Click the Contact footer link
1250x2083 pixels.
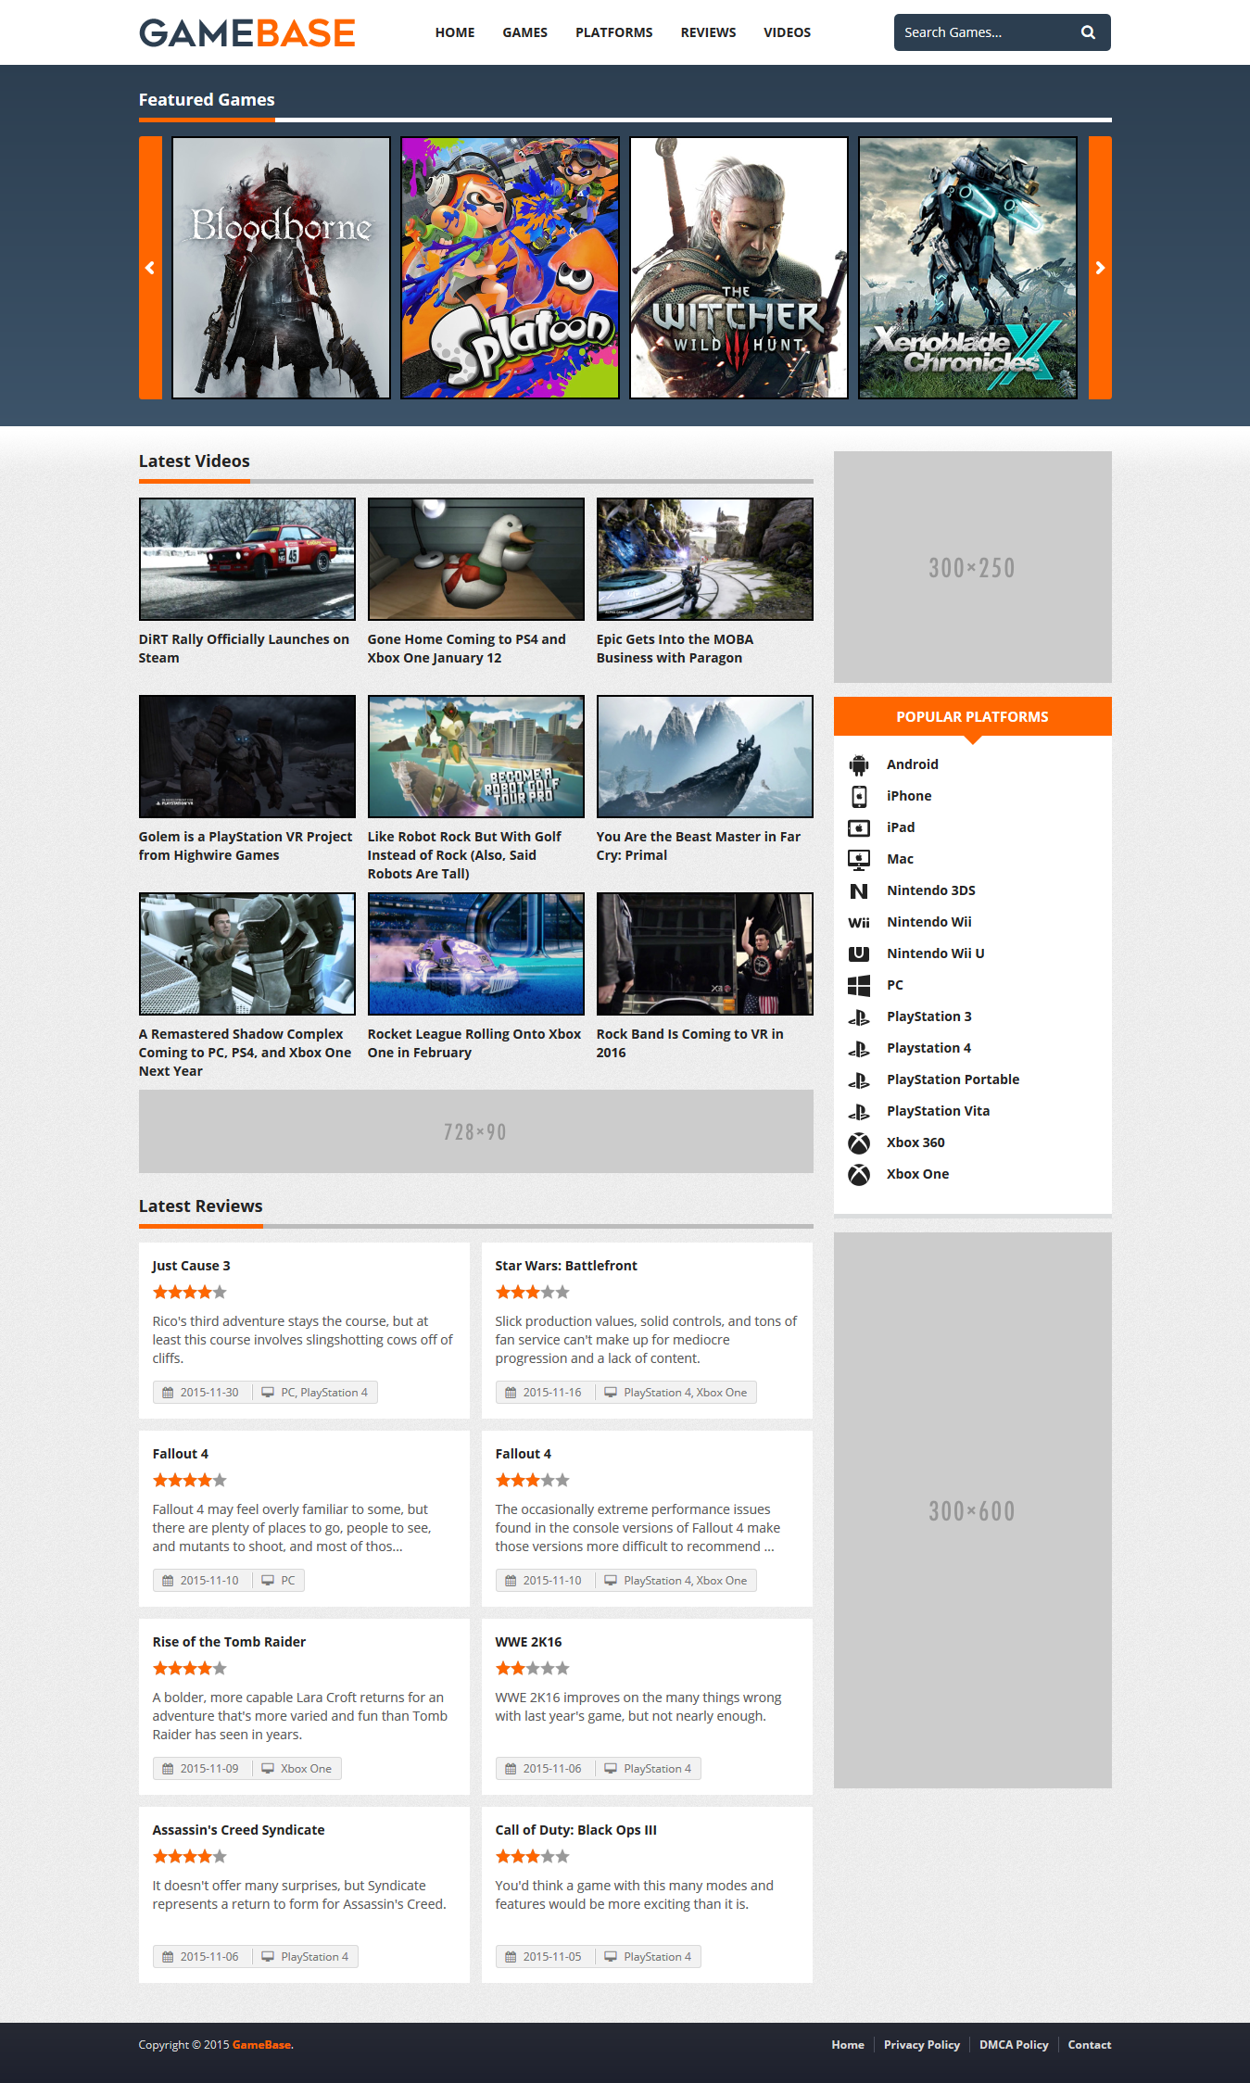(x=1090, y=2044)
